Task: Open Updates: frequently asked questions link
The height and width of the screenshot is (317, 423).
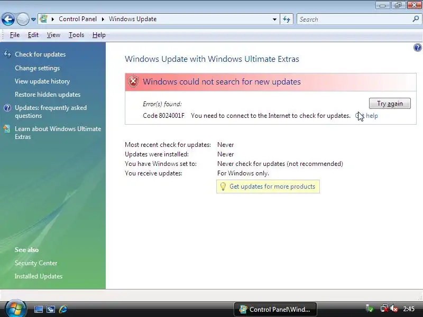Action: (x=51, y=111)
